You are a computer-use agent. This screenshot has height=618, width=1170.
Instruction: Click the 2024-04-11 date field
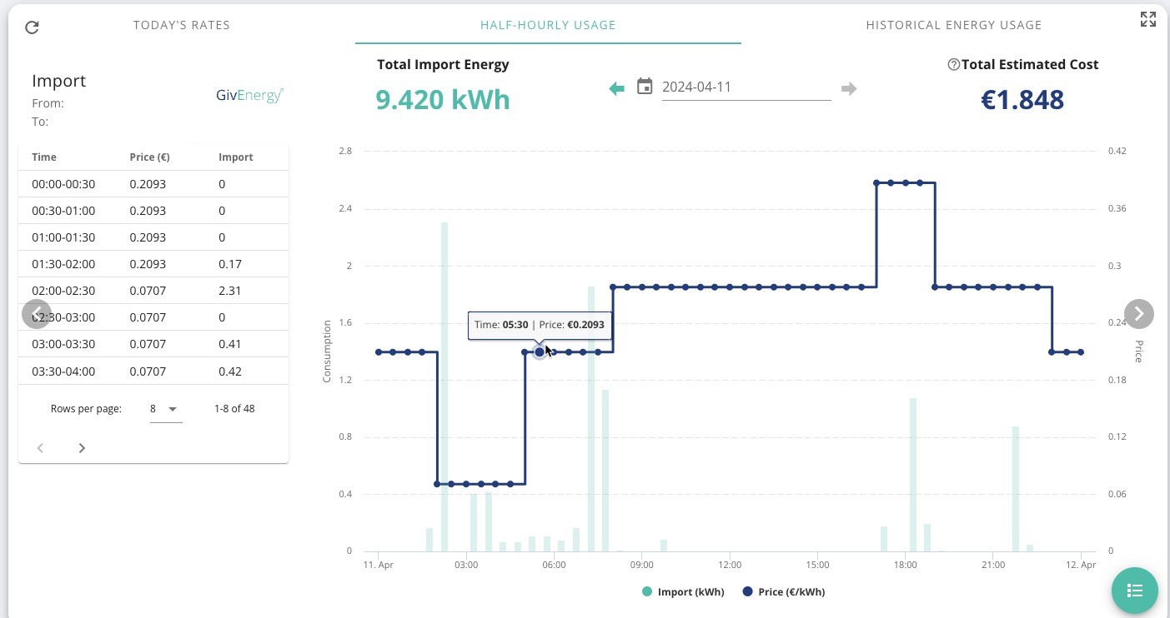pos(746,87)
